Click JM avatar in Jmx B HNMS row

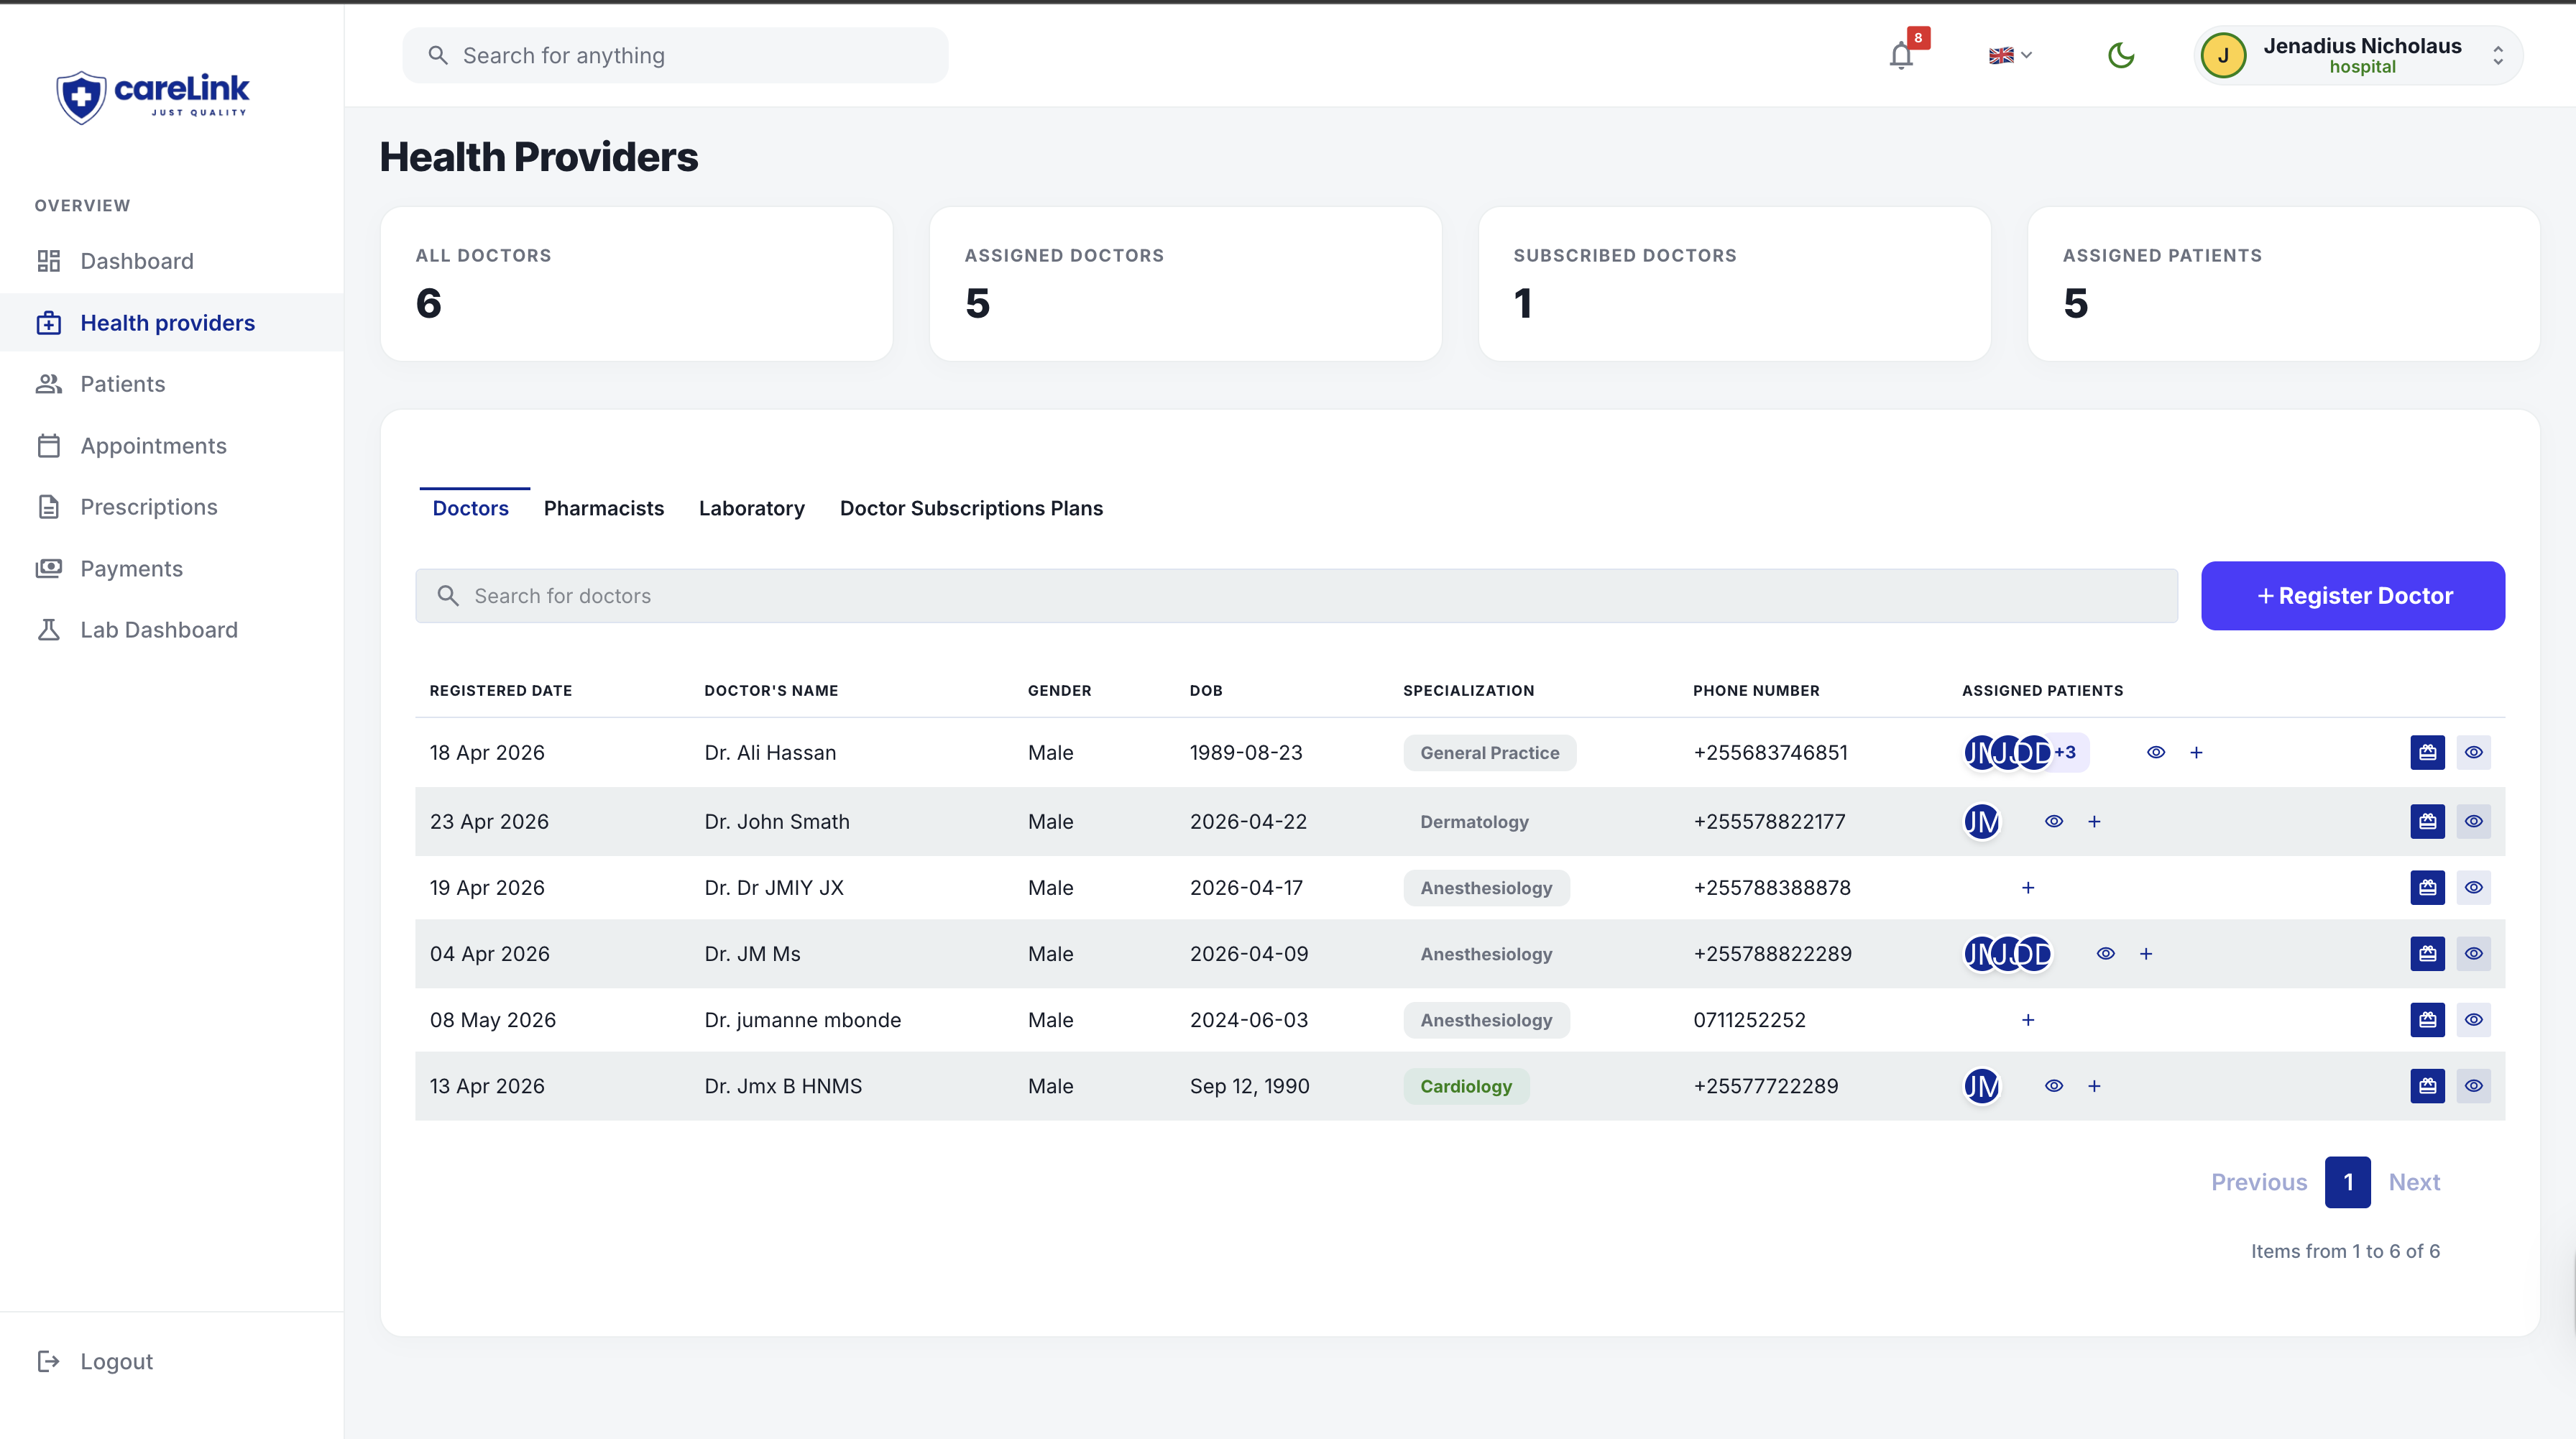(x=1982, y=1086)
